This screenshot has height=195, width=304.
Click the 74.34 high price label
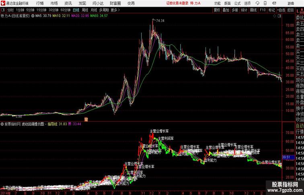(160, 21)
